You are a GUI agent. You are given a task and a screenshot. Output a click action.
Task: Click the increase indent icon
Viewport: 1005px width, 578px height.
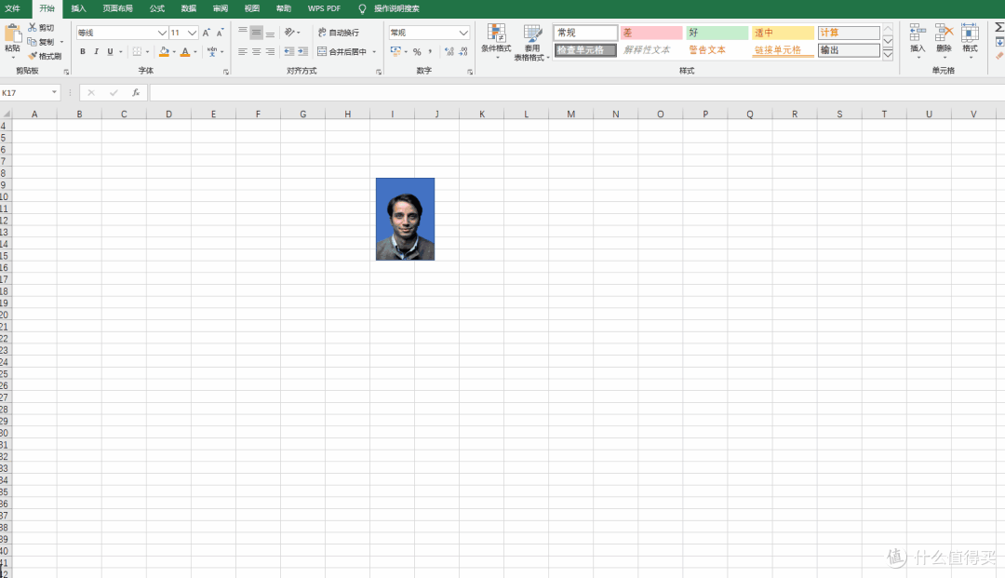click(x=303, y=51)
